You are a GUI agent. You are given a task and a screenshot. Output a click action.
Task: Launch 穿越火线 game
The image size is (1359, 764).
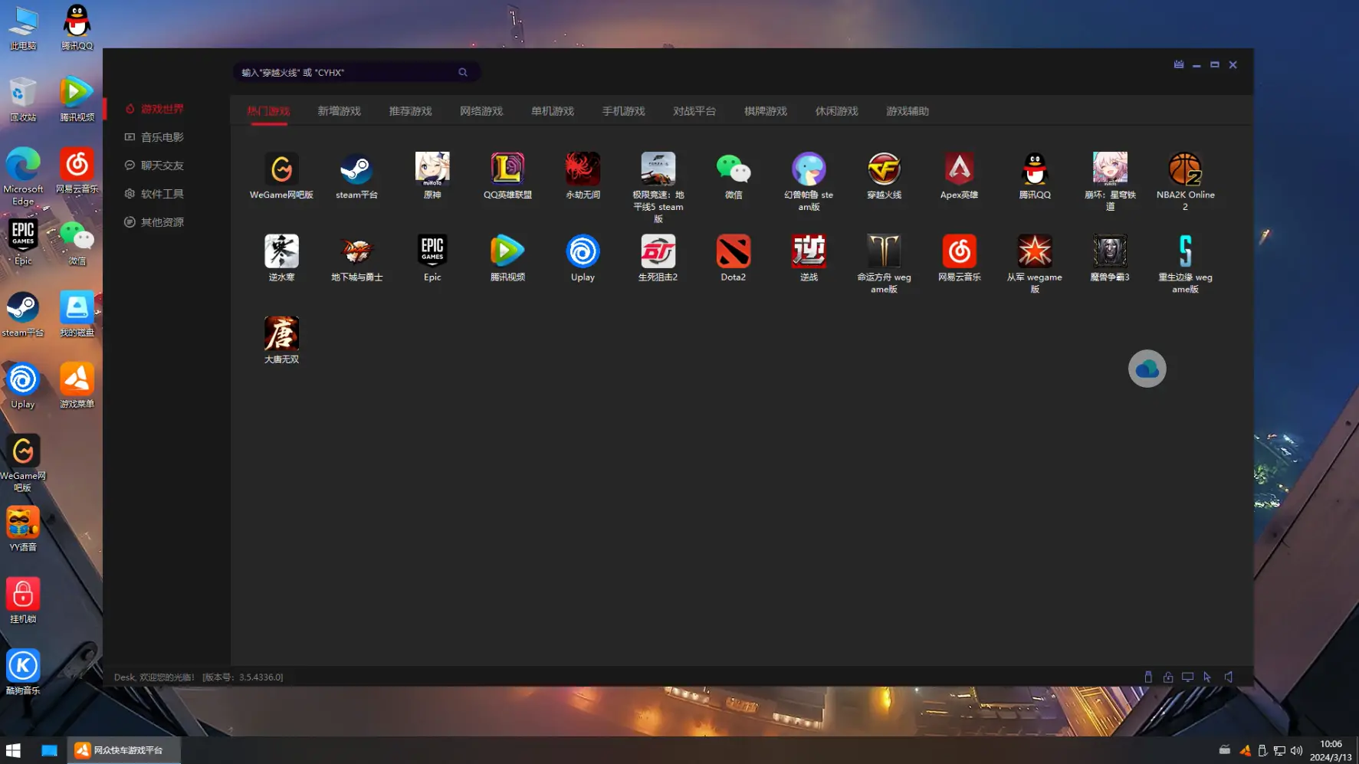[884, 175]
